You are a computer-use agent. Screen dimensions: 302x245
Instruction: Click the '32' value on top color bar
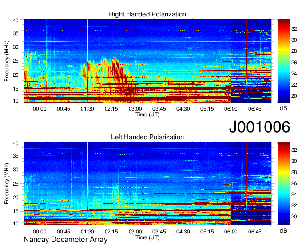click(294, 29)
